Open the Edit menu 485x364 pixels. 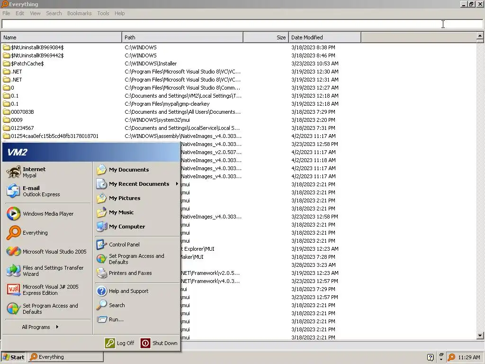pyautogui.click(x=20, y=13)
